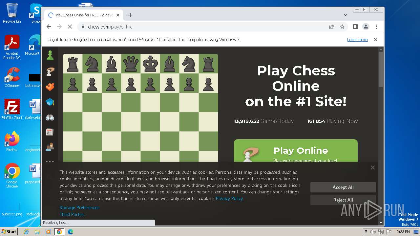Image resolution: width=420 pixels, height=236 pixels.
Task: Accept all cookies
Action: coord(343,187)
